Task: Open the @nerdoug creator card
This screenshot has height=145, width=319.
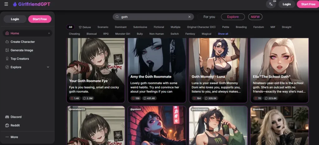Action: 279,125
